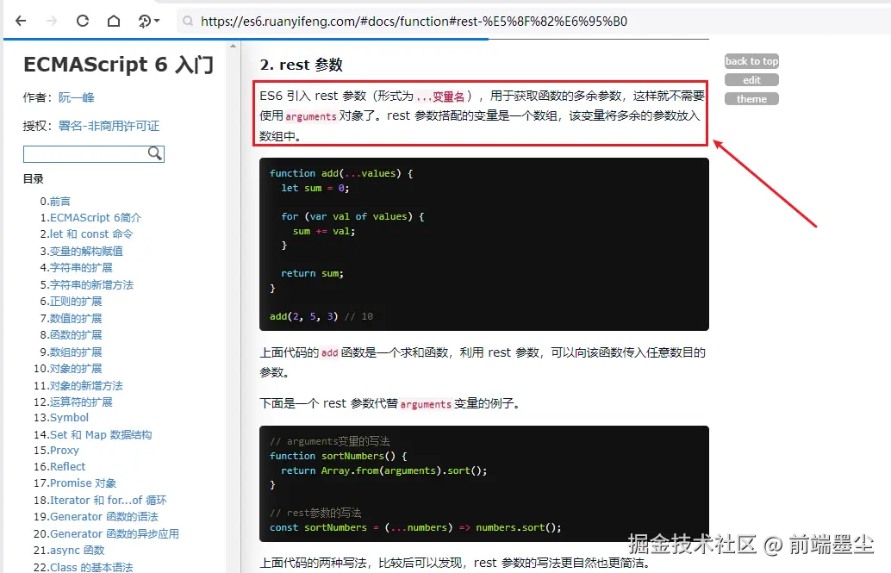Click the "theme" button
The image size is (891, 573).
coord(751,98)
